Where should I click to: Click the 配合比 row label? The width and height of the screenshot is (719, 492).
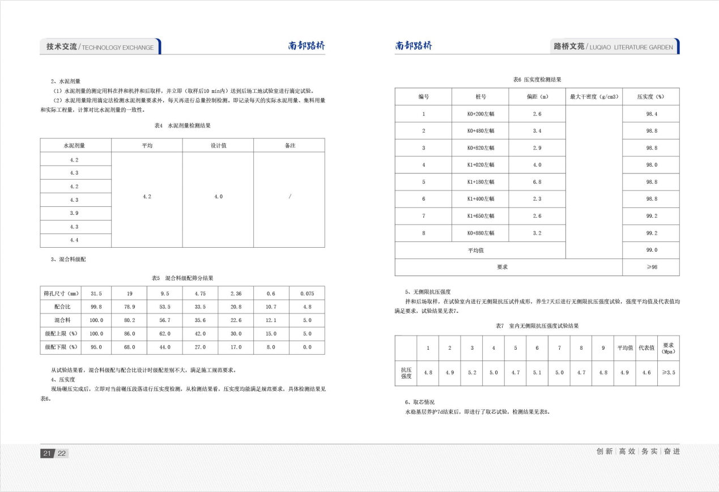tap(61, 307)
